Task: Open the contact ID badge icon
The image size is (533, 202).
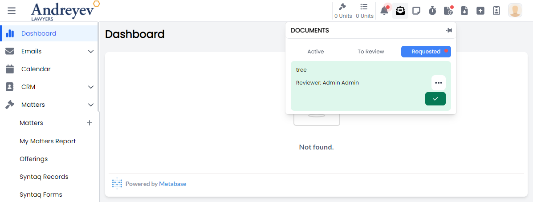Action: pos(496,11)
